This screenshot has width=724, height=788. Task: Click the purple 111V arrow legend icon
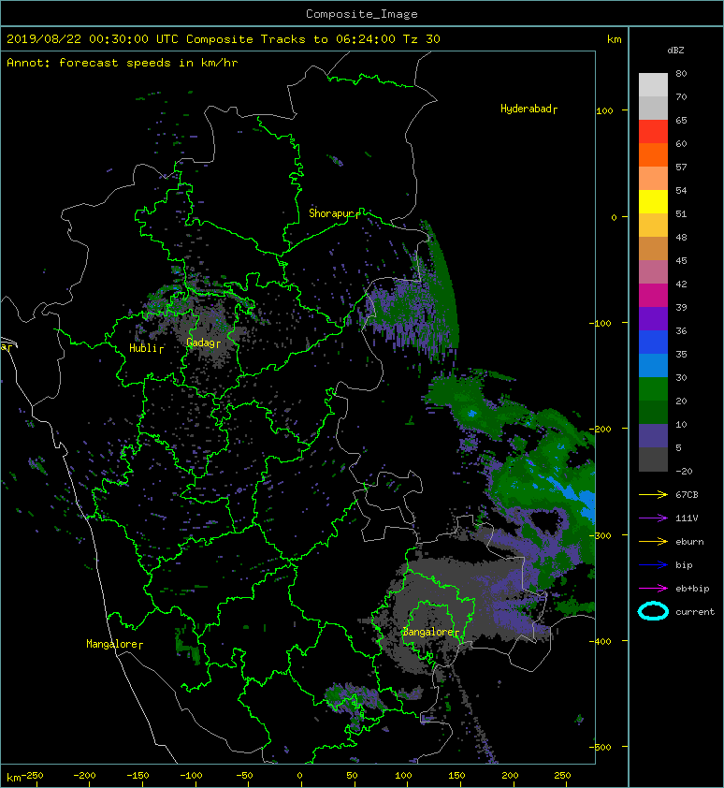coord(653,518)
